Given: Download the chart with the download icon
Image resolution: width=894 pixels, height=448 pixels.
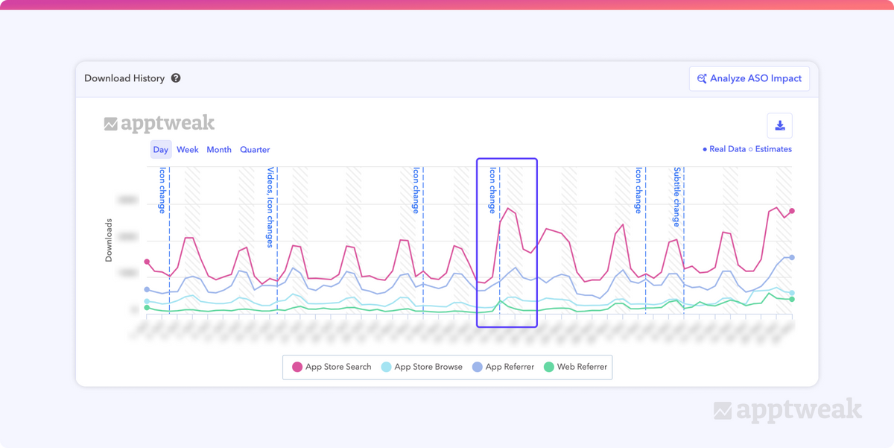Looking at the screenshot, I should coord(780,125).
